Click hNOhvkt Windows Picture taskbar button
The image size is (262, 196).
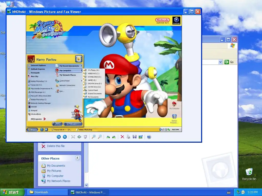[x=89, y=192]
